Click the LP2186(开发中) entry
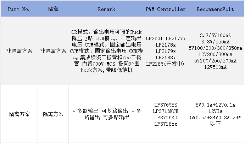This screenshot has width=245, height=144. click(x=166, y=64)
